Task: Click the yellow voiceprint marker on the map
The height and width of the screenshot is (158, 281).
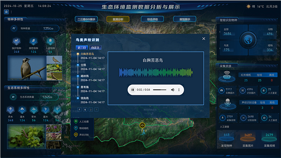Action: [x=142, y=125]
